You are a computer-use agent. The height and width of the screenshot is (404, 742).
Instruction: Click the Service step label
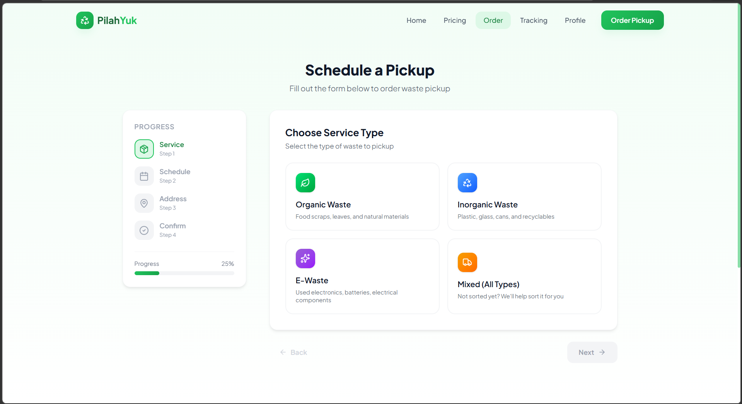click(172, 145)
